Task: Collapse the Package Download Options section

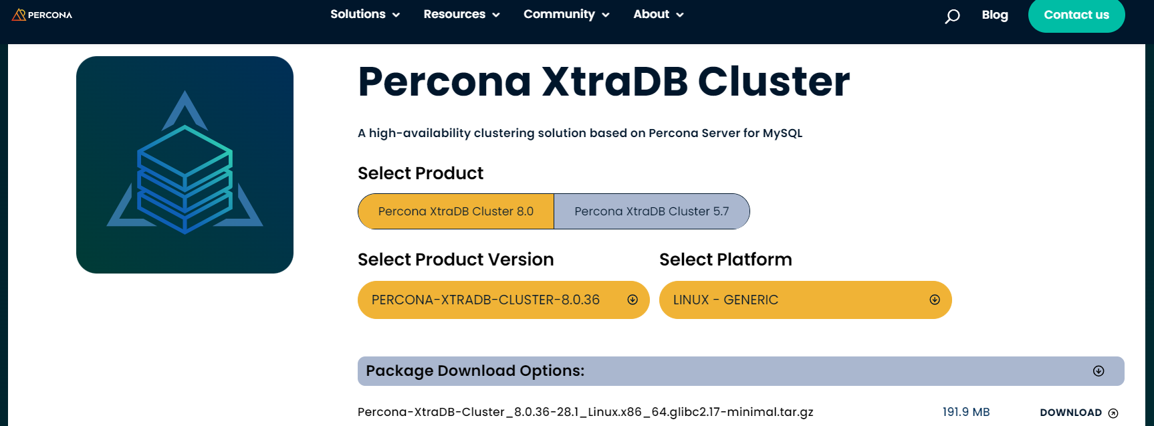Action: [x=740, y=371]
